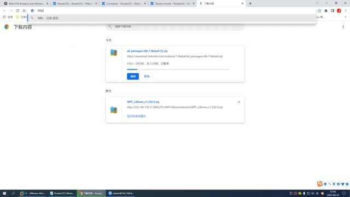Click the yellow bookmarks folder icon

(x=17, y=17)
